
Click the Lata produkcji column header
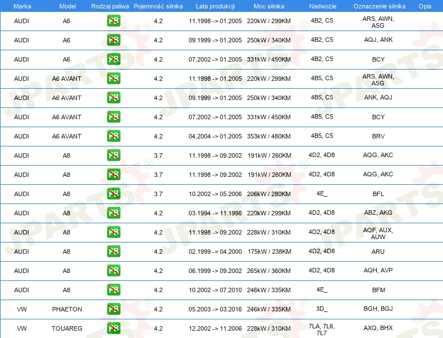(x=215, y=6)
